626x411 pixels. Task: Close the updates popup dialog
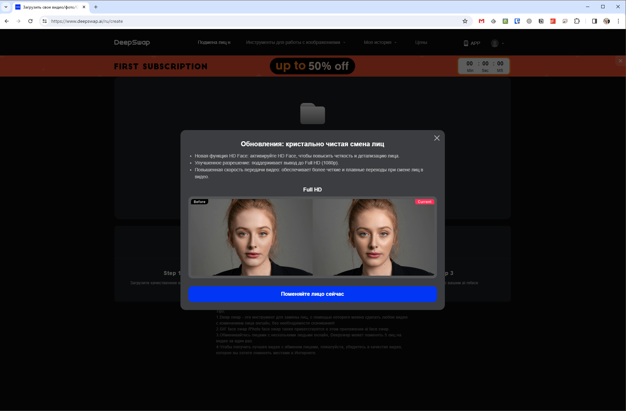pos(437,138)
